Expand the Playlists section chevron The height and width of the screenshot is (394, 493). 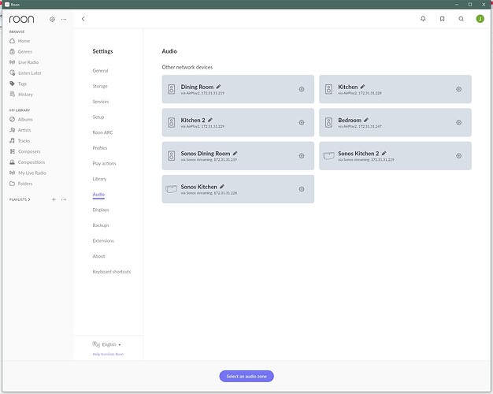point(30,199)
